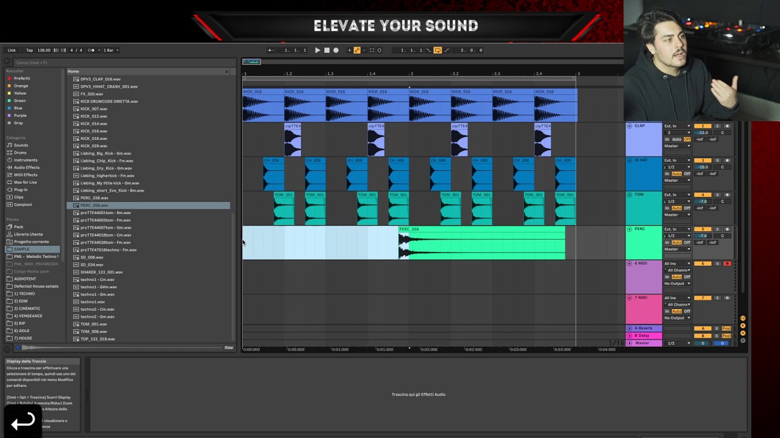Open the Instruments category
Screen dimensions: 780x438
coord(26,160)
